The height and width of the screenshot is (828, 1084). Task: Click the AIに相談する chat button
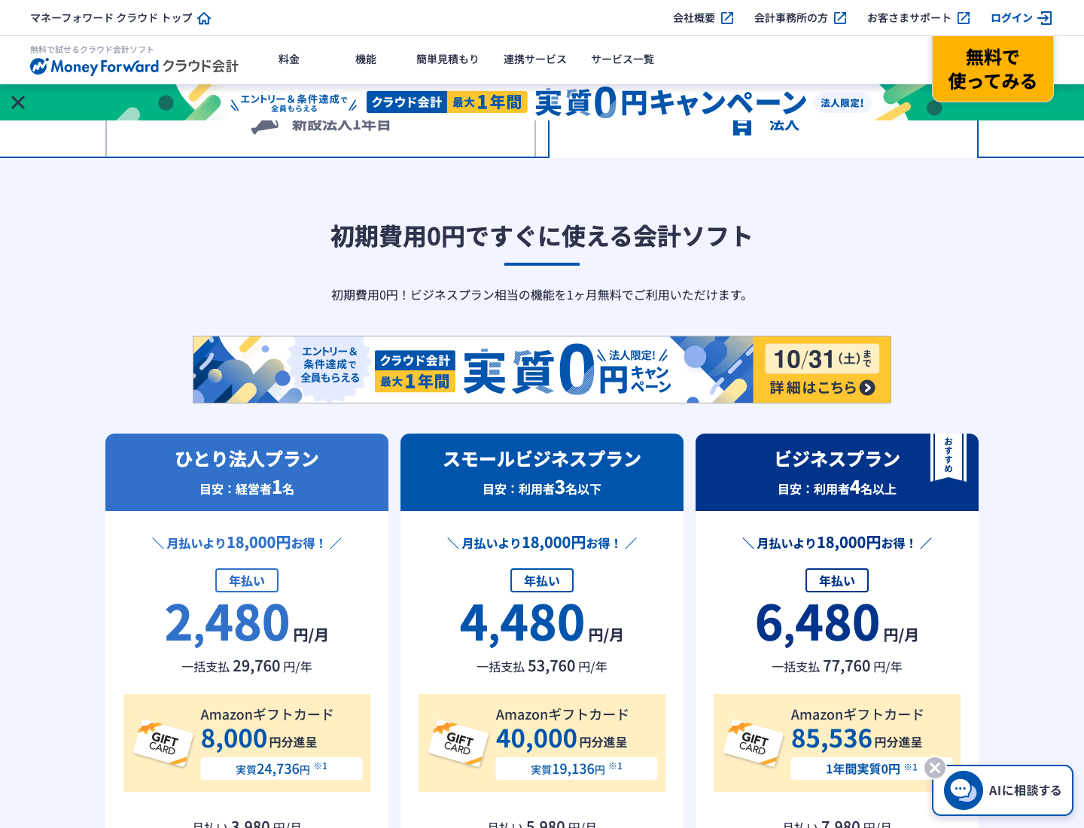pyautogui.click(x=1003, y=790)
